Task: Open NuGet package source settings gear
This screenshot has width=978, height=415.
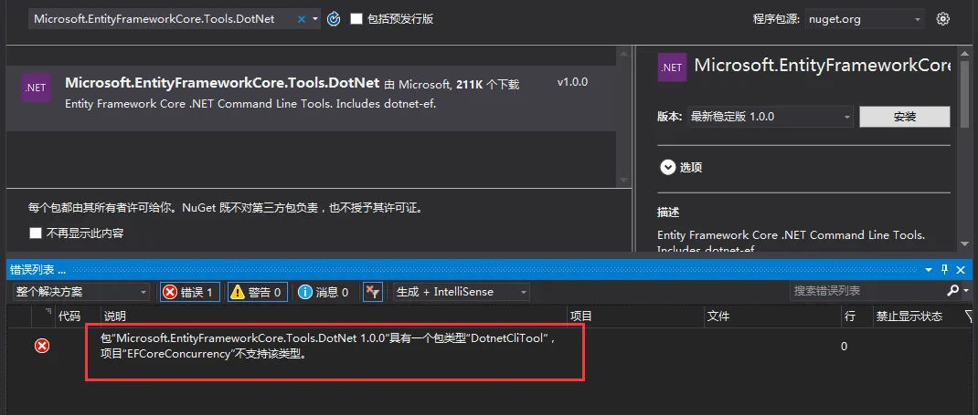Action: pos(943,19)
